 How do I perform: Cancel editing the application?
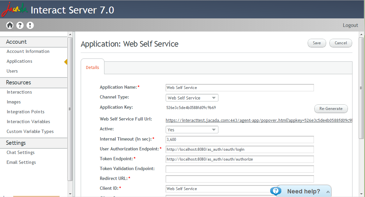(x=341, y=43)
